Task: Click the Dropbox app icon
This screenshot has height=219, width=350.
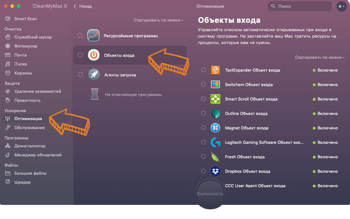Action: (x=215, y=171)
